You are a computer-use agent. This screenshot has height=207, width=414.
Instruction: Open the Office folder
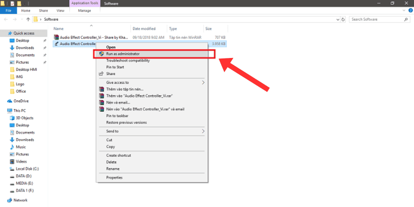[21, 92]
